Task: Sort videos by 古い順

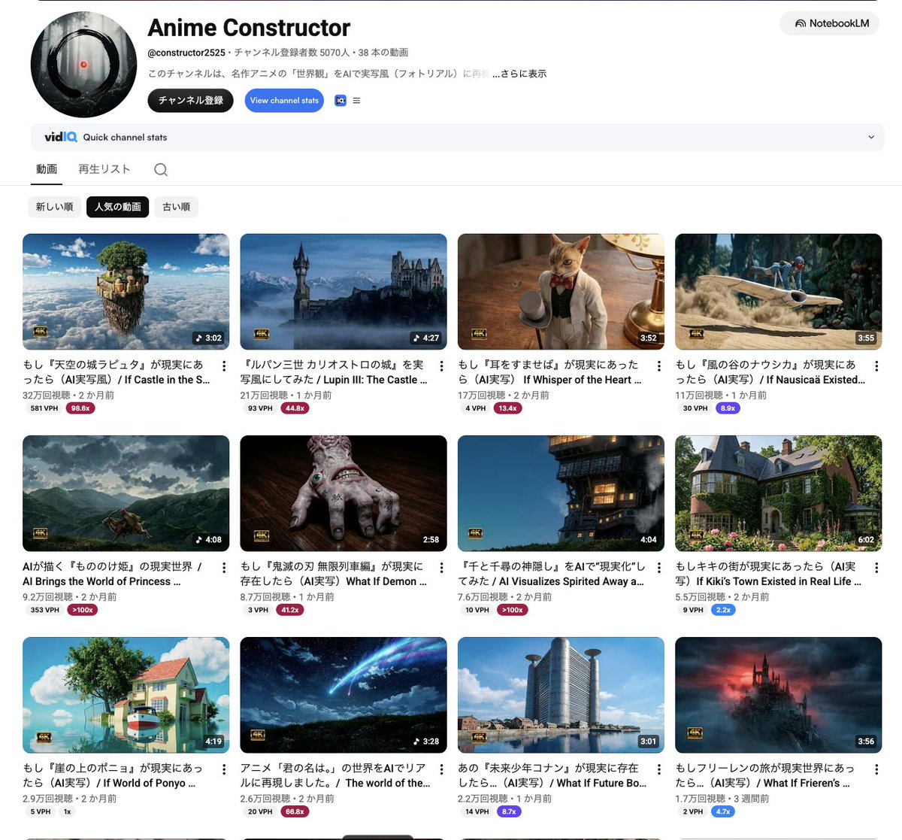Action: tap(177, 207)
